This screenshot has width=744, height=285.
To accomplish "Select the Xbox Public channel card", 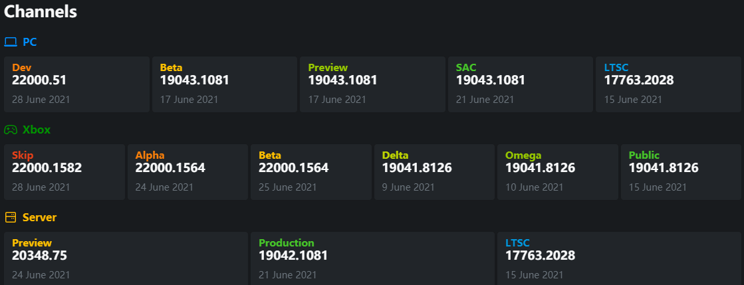I will 681,172.
